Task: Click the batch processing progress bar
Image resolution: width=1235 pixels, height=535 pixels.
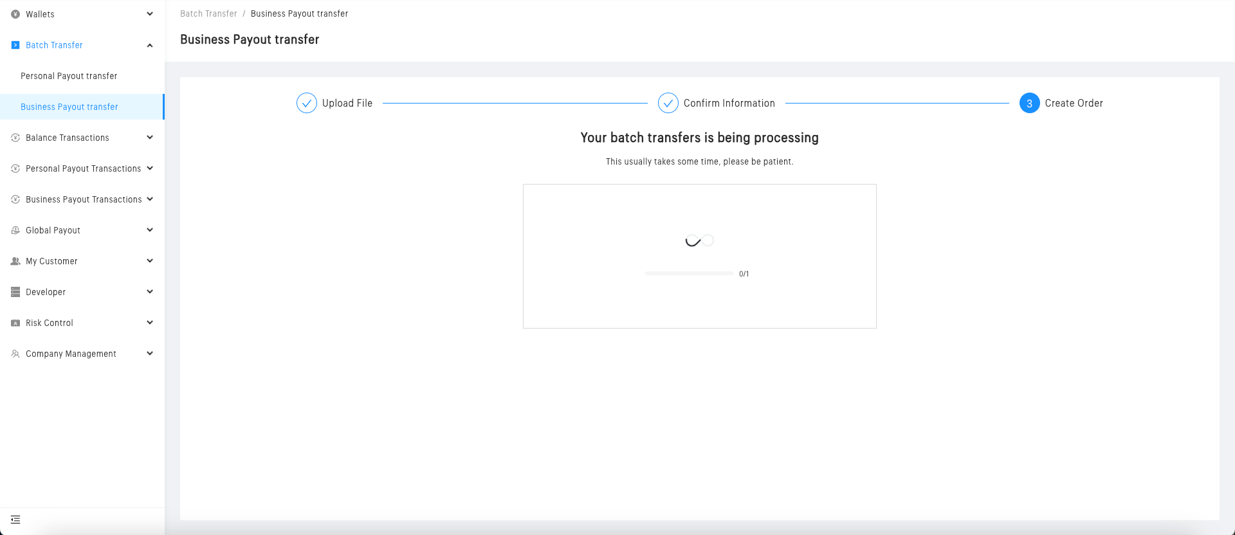Action: 689,274
